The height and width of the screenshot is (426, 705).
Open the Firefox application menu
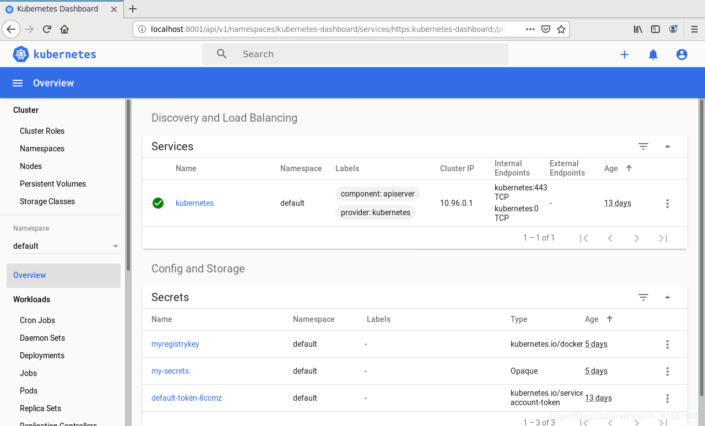click(695, 29)
